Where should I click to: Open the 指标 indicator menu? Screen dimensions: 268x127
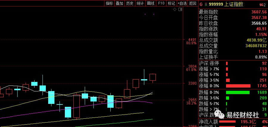(x=109, y=3)
